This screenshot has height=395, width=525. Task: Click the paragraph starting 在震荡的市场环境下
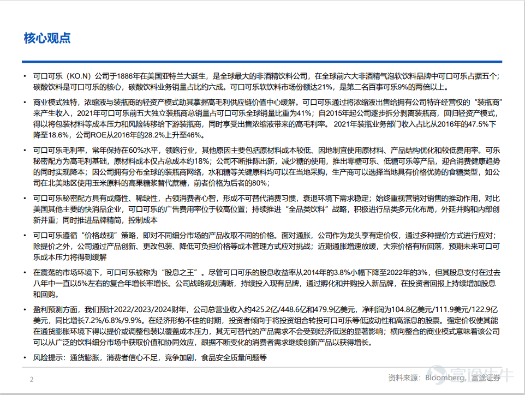(x=266, y=284)
